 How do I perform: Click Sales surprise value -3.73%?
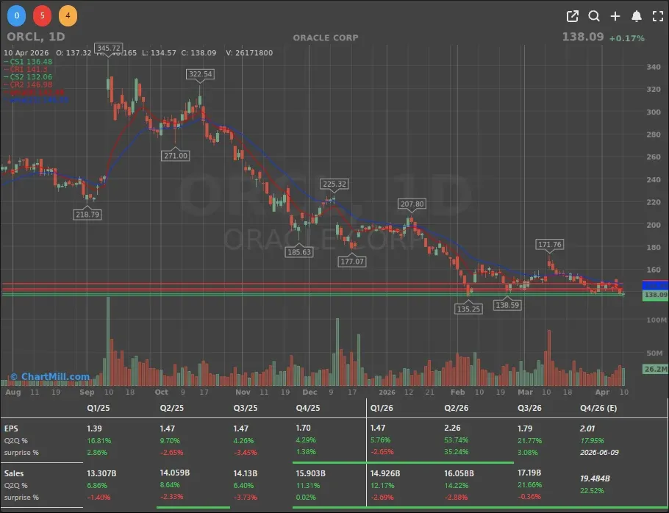tap(246, 498)
